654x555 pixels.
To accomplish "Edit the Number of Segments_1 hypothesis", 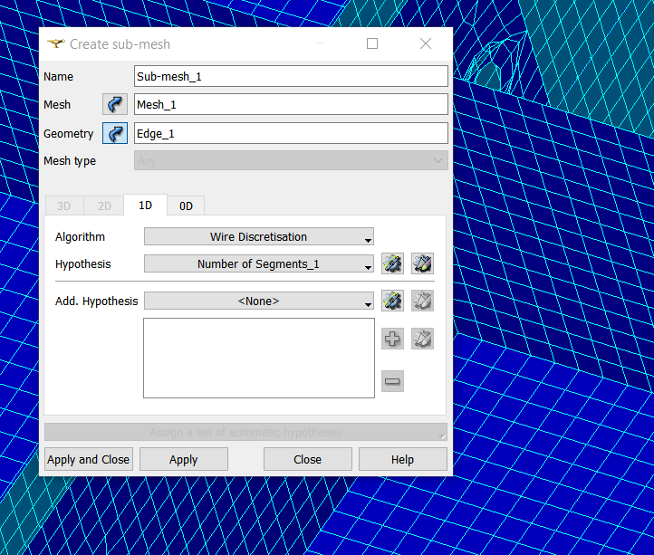I will [x=422, y=264].
